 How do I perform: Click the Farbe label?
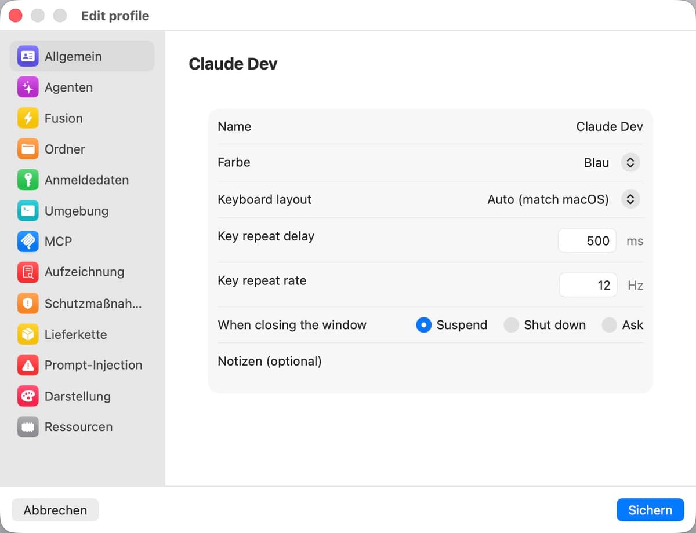pos(234,163)
